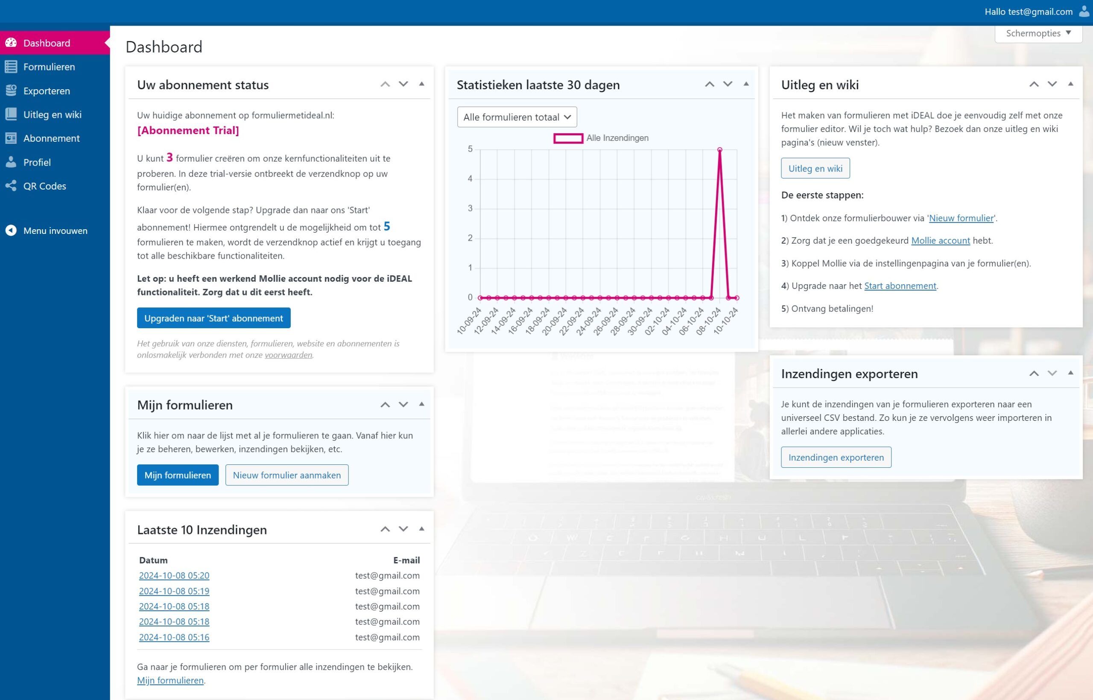Click the '[Abonnement Trial]' subscription label
This screenshot has width=1093, height=700.
(x=188, y=130)
